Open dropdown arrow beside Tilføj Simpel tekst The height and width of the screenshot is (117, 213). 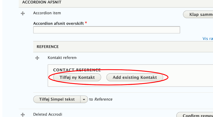[x=84, y=99]
